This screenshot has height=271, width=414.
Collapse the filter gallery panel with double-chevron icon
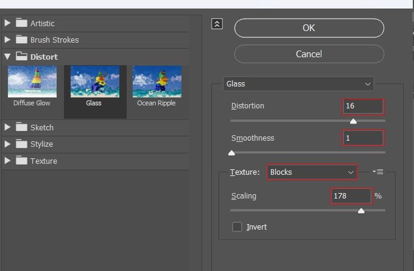217,24
